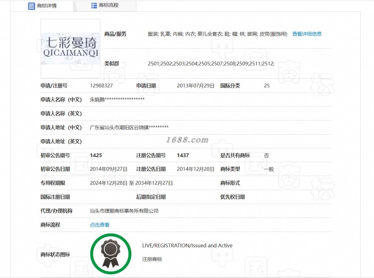
Task: Click the 类似群 label
Action: [x=112, y=64]
